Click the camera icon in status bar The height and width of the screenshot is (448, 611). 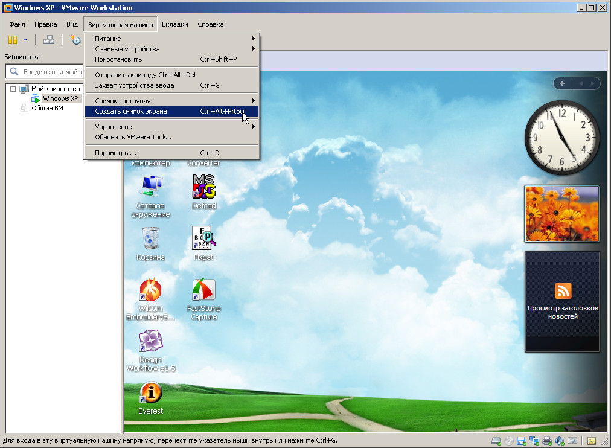tap(572, 441)
